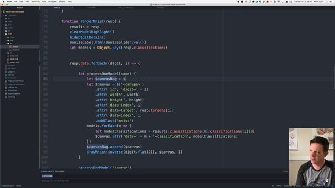Open the Help menu
This screenshot has height=188, width=335.
pos(70,1)
